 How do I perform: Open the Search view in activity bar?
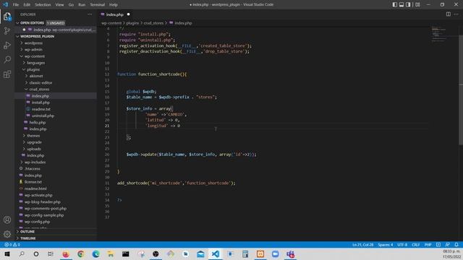[x=7, y=59]
